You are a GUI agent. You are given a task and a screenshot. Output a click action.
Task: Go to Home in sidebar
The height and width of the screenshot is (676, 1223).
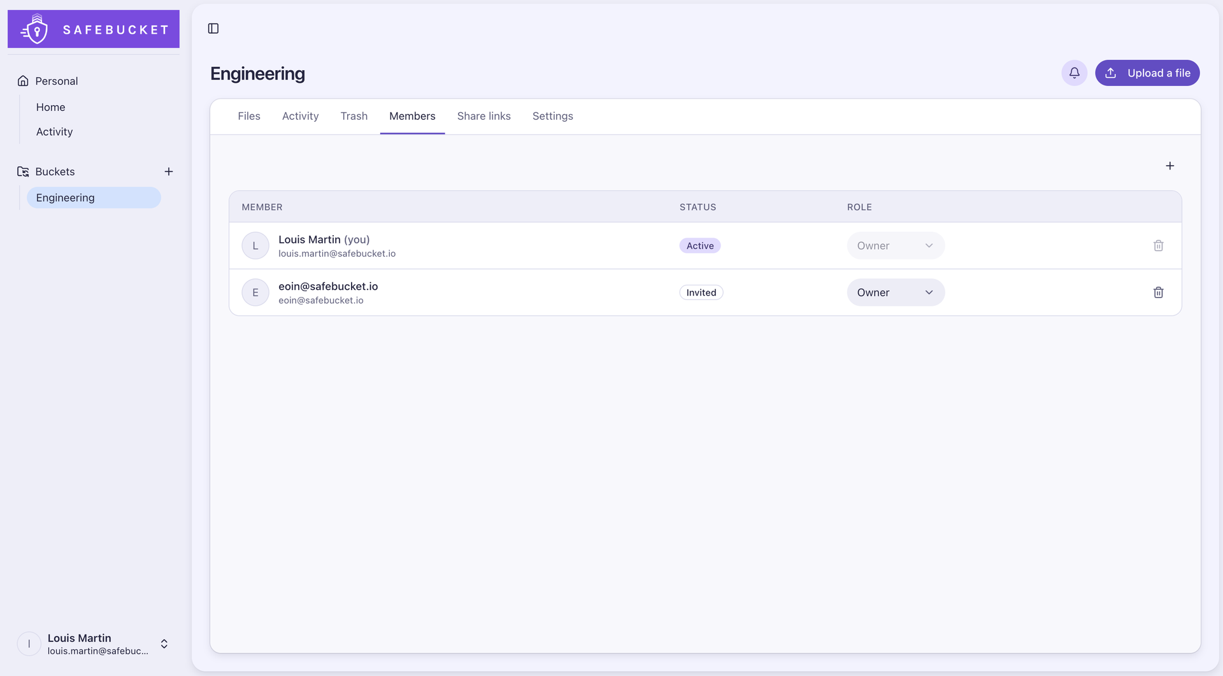(51, 107)
